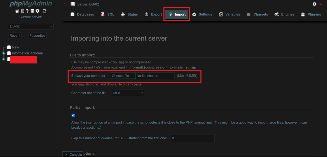Screen dimensions: 327x157
Task: Reload the navigation panel refresh icon
Action: pyautogui.click(x=44, y=11)
